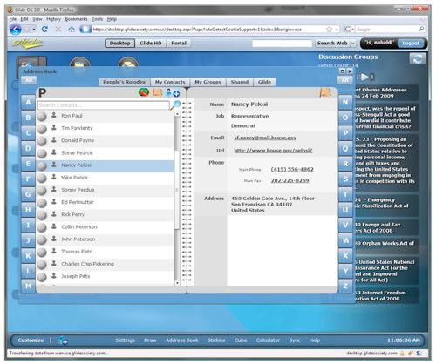436x364 pixels.
Task: Open the Tools menu
Action: coord(98,19)
